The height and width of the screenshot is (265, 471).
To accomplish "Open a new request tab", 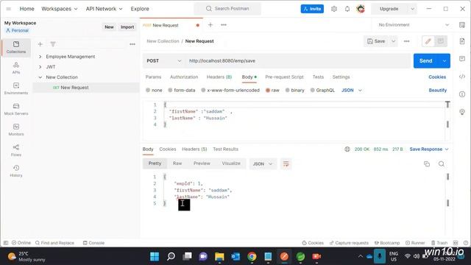I will [210, 25].
